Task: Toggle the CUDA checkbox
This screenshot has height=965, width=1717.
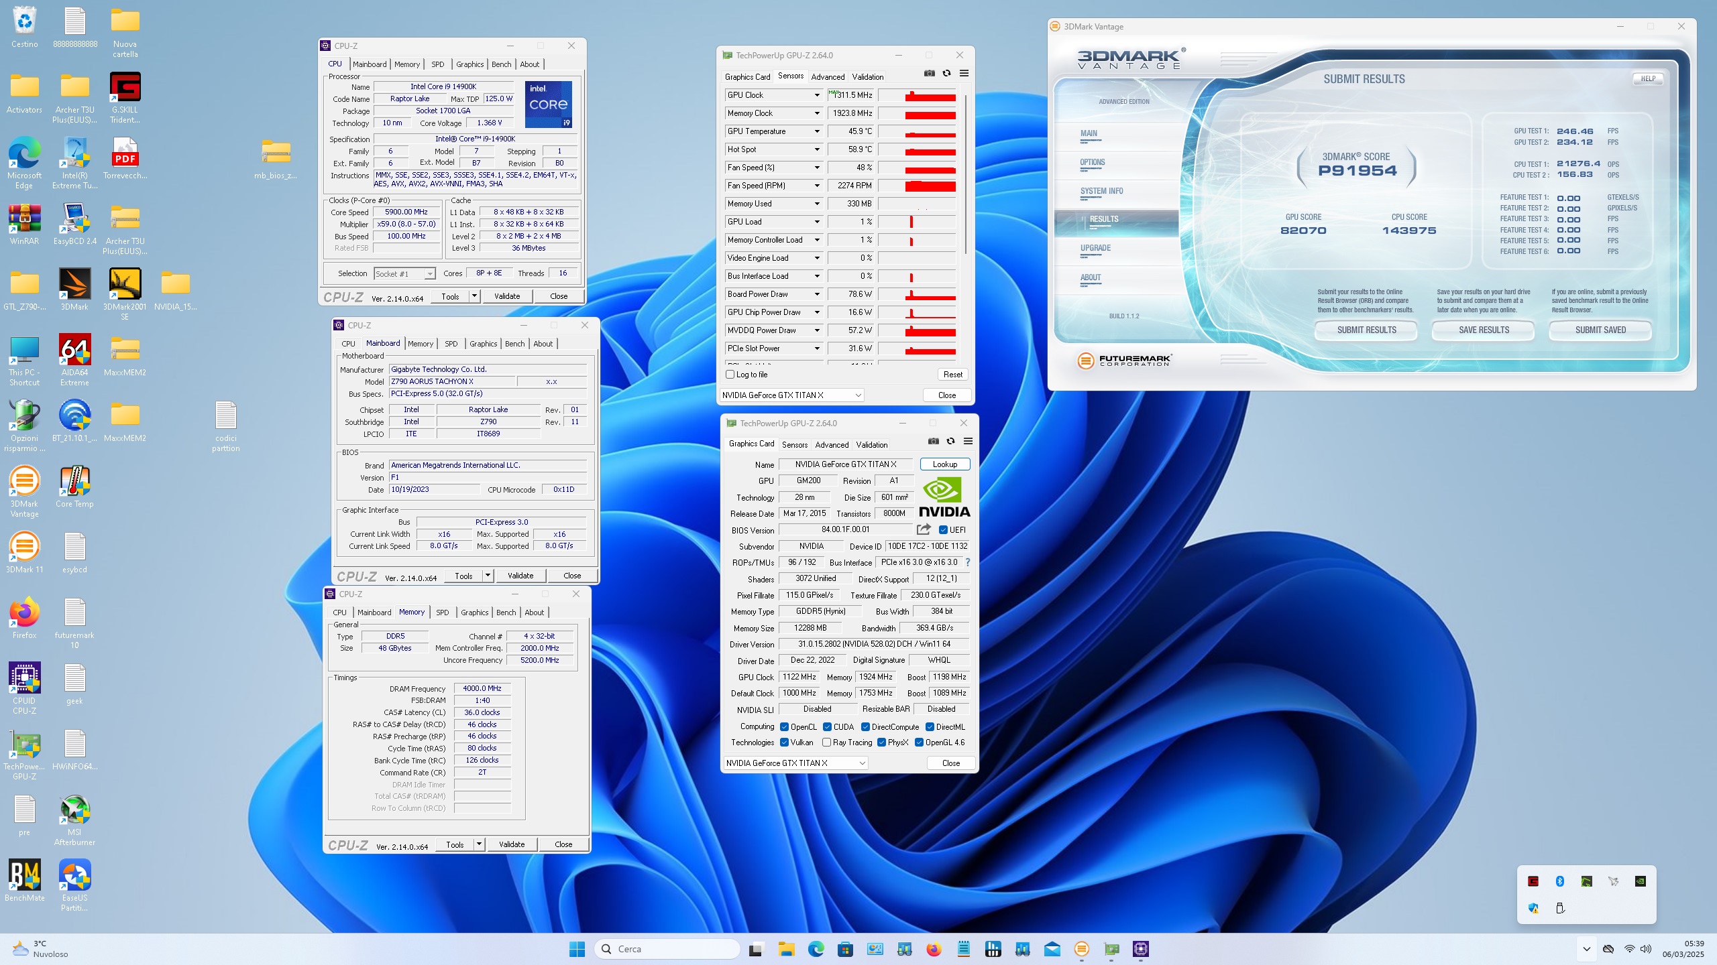Action: point(827,727)
